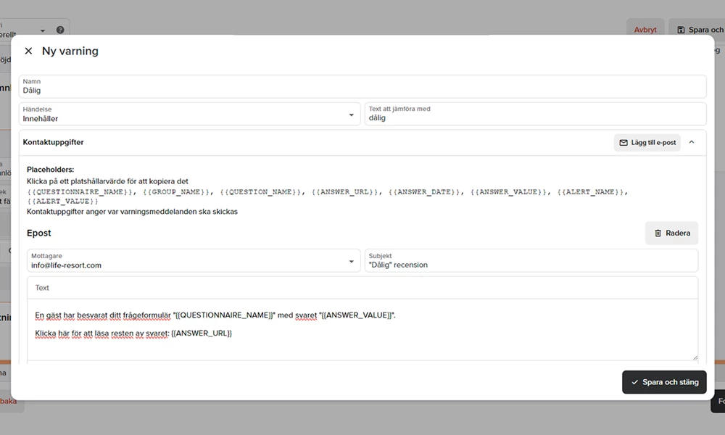
Task: Click Avbryt in the background page
Action: click(645, 30)
